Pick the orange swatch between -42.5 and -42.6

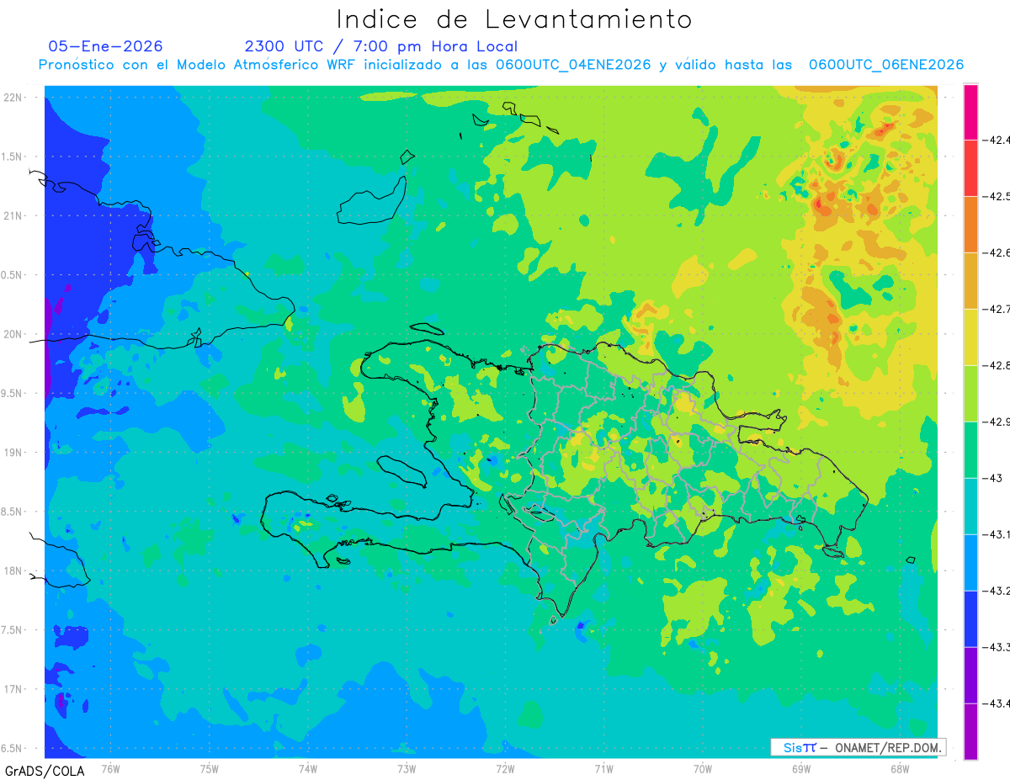970,224
